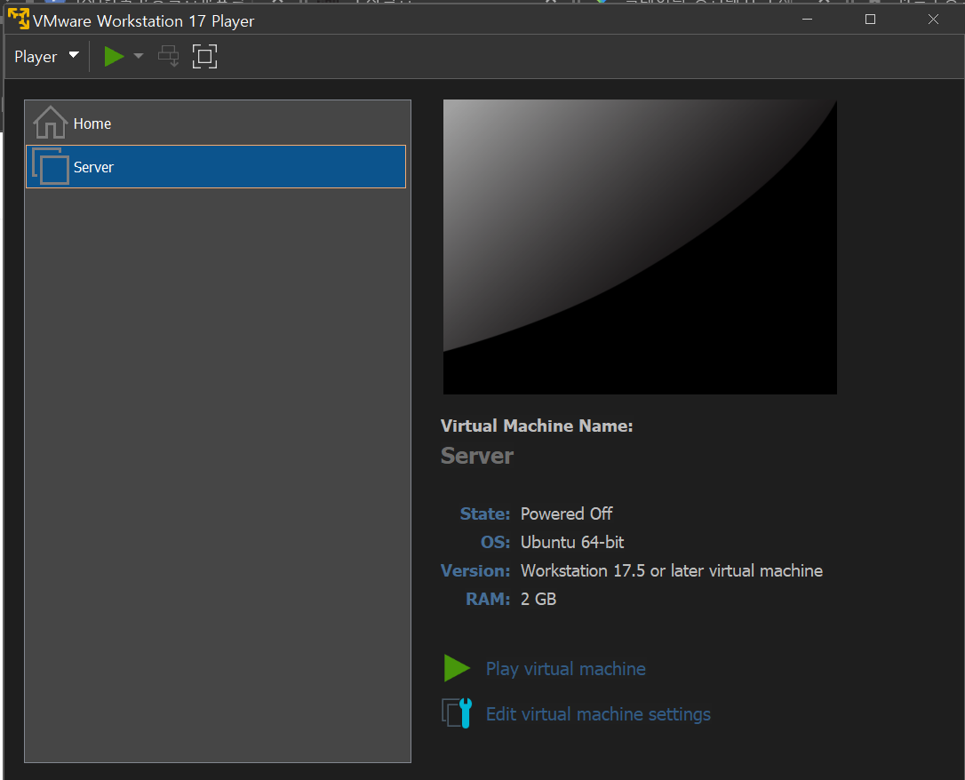Open Edit virtual machine settings link
The width and height of the screenshot is (965, 780).
(x=598, y=713)
